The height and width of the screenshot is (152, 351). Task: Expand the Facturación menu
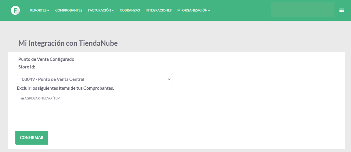tap(101, 10)
